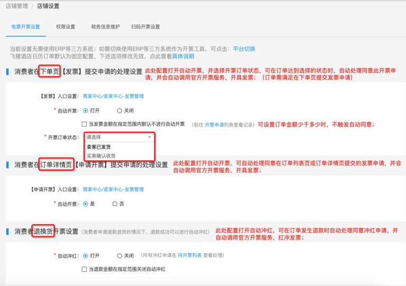Select 是 for 订单详情页 自动开票
This screenshot has width=406, height=286.
(86, 204)
